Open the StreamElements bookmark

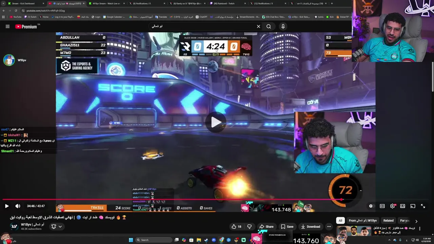click(248, 17)
